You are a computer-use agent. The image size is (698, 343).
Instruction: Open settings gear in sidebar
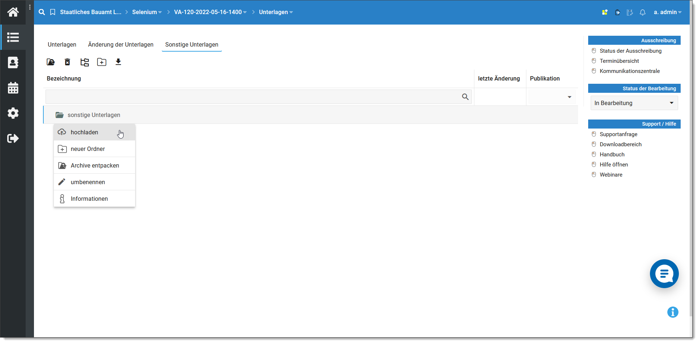tap(13, 113)
